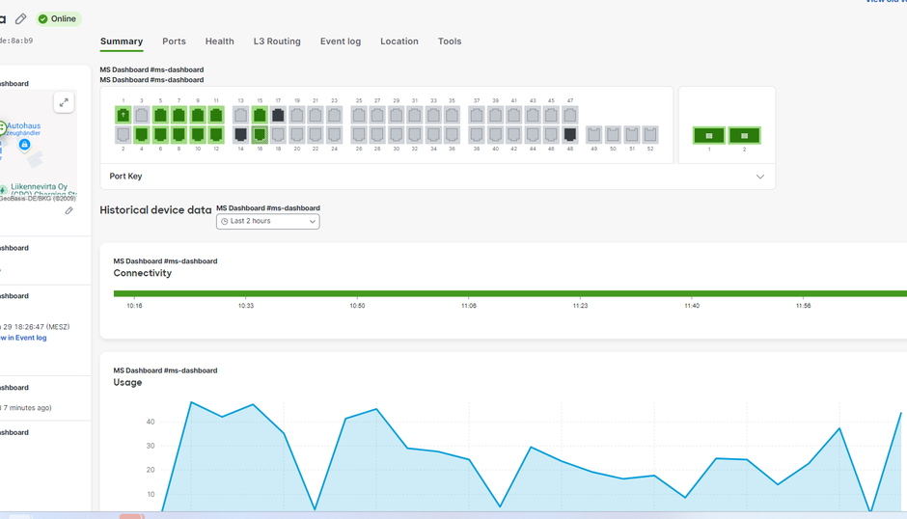Select highlighted port 16
This screenshot has width=907, height=519.
(x=260, y=135)
